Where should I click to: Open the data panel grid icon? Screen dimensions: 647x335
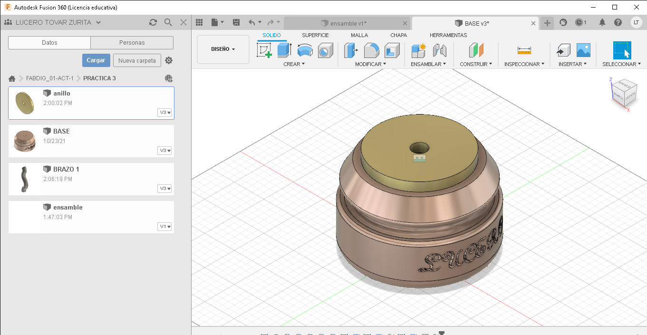click(199, 22)
